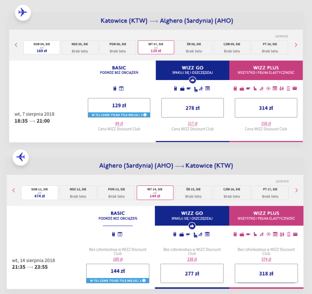The width and height of the screenshot is (312, 294).
Task: Open the 338 zł non-member price link
Action: click(x=192, y=259)
